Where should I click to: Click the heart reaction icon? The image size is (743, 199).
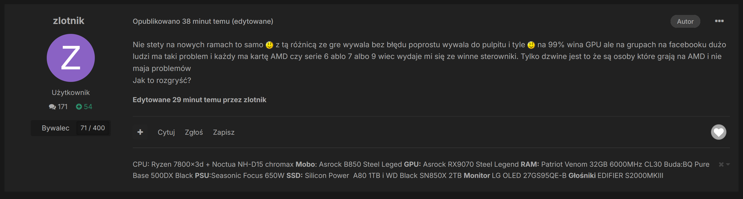point(718,132)
